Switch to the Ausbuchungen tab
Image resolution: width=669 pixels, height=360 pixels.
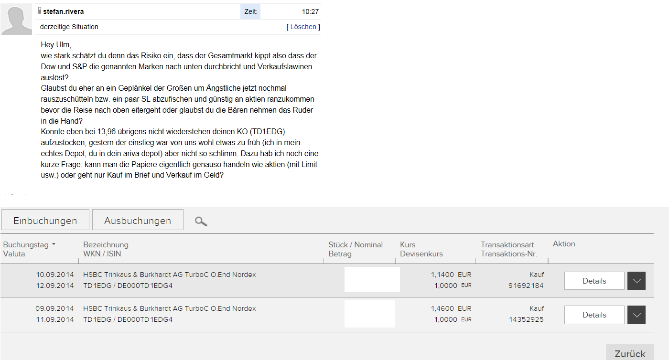138,220
